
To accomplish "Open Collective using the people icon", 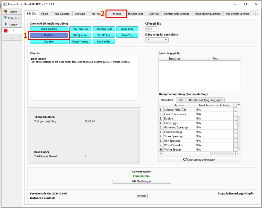I will 5,18.
